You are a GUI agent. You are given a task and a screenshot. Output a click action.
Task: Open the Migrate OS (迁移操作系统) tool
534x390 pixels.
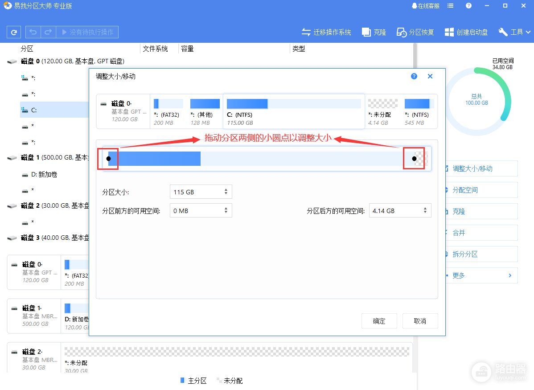pos(326,32)
